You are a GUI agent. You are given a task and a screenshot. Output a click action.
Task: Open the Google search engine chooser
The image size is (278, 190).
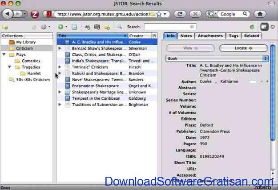(212, 14)
